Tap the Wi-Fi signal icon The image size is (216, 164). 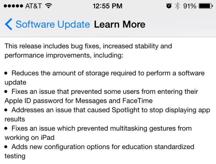pyautogui.click(x=49, y=6)
